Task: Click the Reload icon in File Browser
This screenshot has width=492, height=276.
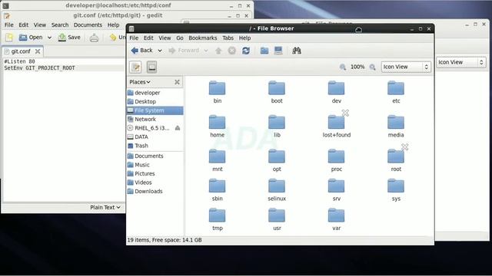Action: (246, 51)
